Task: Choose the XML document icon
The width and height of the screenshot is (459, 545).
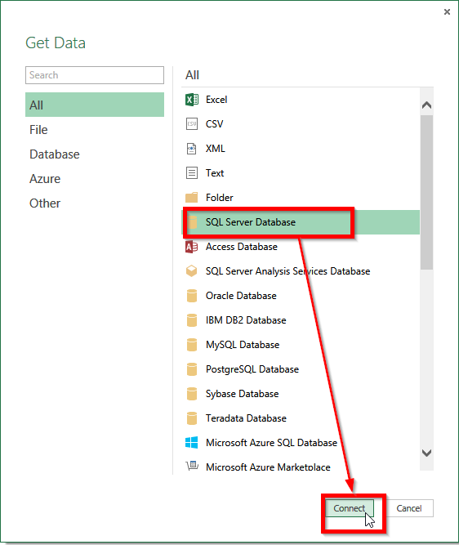Action: click(x=191, y=149)
